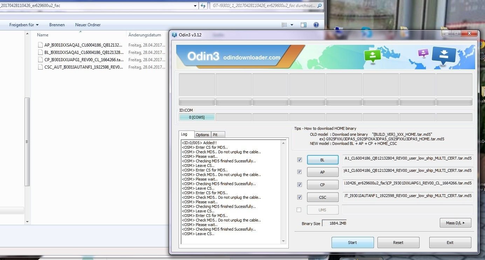
Task: Click the Exit button in Odin
Action: point(450,243)
